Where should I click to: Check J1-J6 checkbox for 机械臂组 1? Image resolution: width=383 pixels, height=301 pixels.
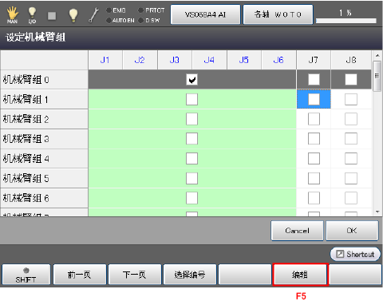tap(191, 99)
